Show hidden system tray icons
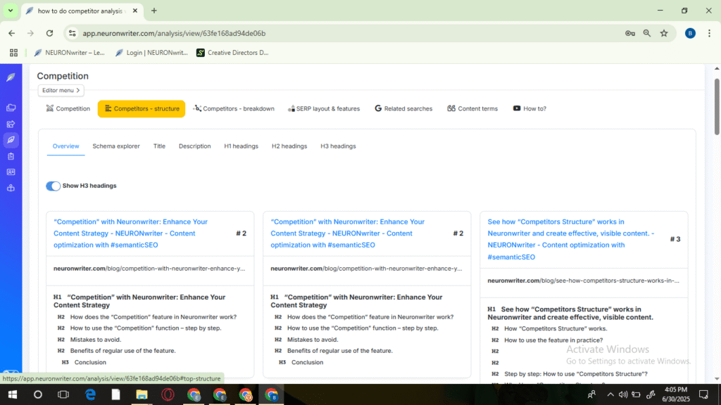Image resolution: width=721 pixels, height=405 pixels. coord(610,394)
